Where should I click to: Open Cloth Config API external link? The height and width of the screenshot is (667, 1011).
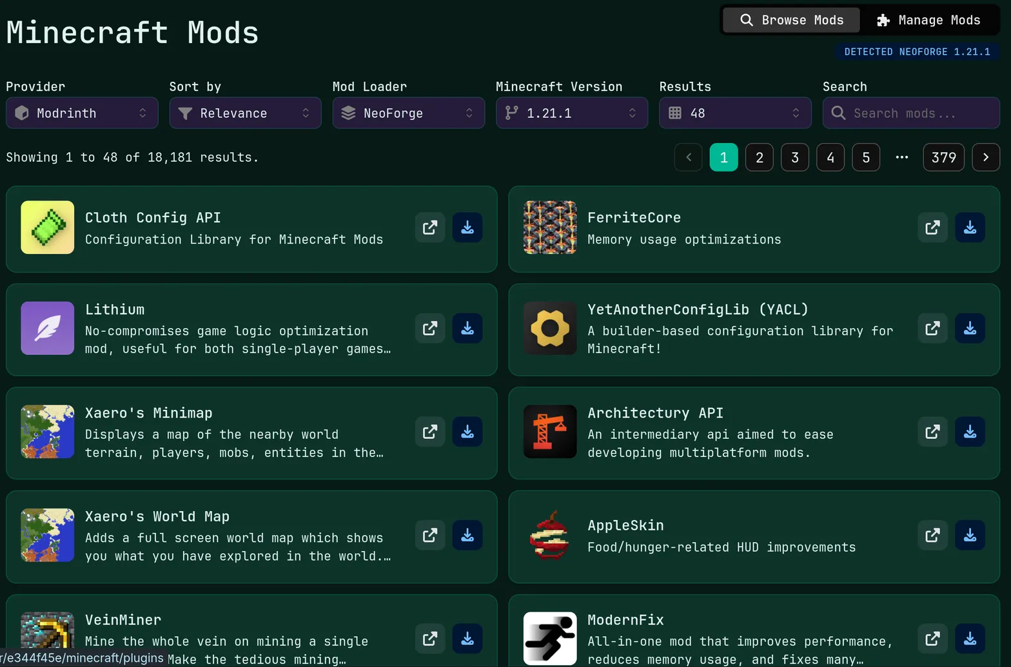pos(430,227)
